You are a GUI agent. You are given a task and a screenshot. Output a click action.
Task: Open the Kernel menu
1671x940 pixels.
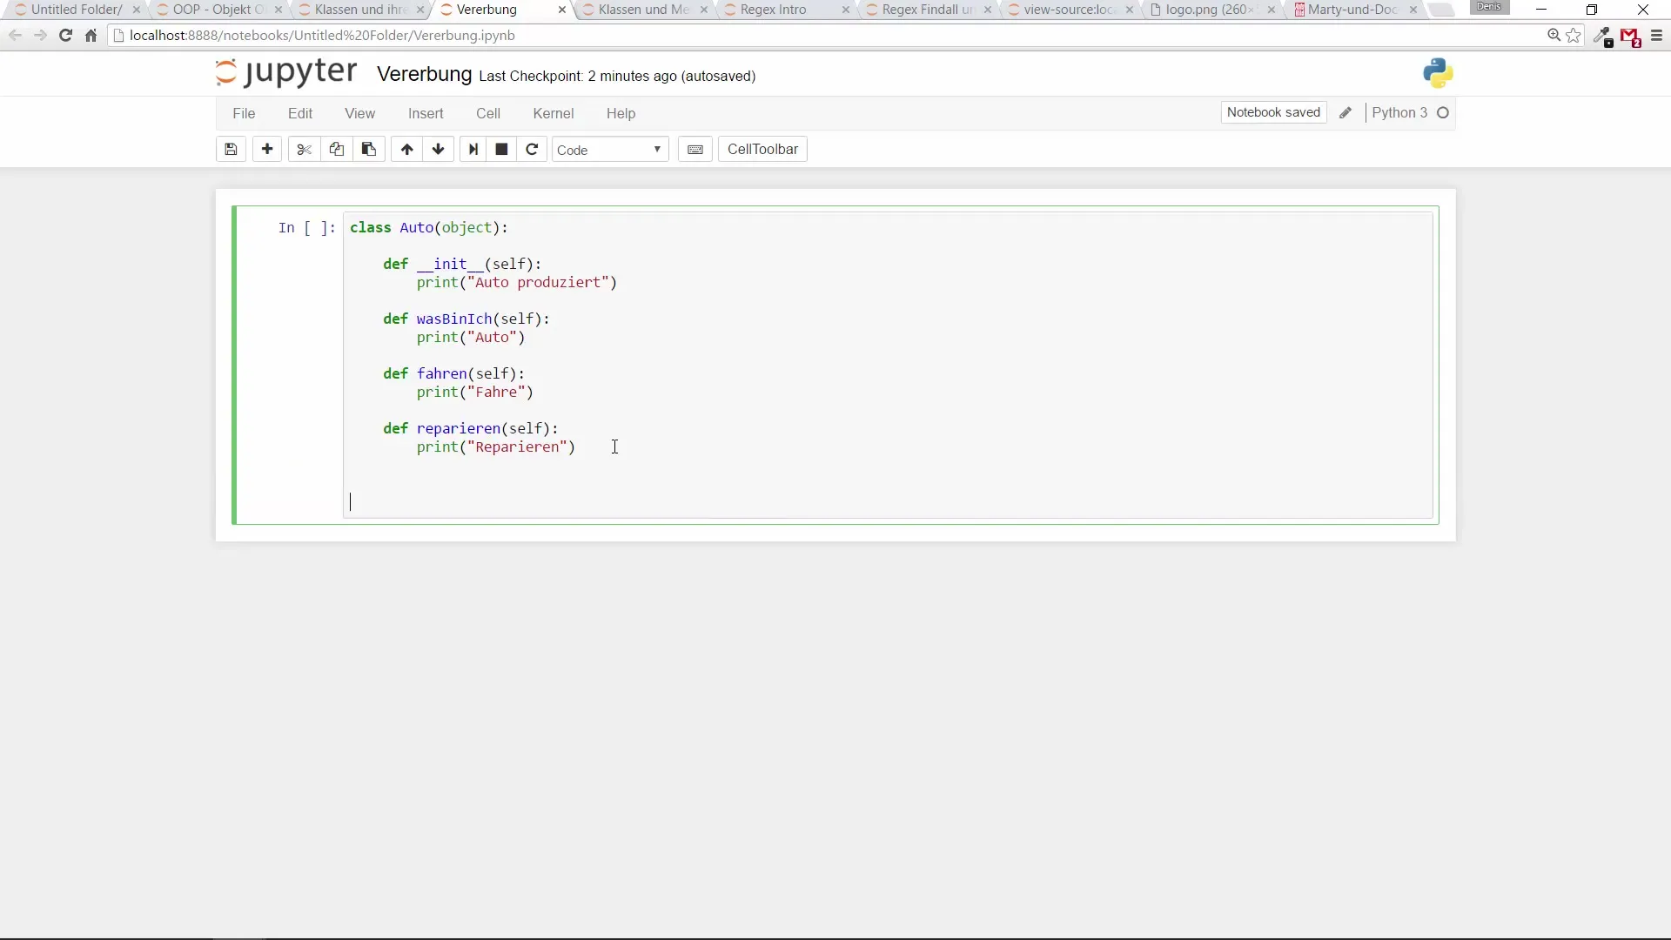[553, 113]
